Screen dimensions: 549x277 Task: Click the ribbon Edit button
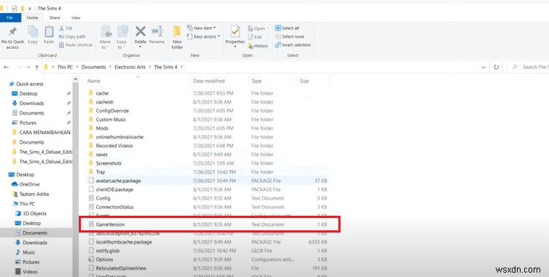tap(255, 36)
